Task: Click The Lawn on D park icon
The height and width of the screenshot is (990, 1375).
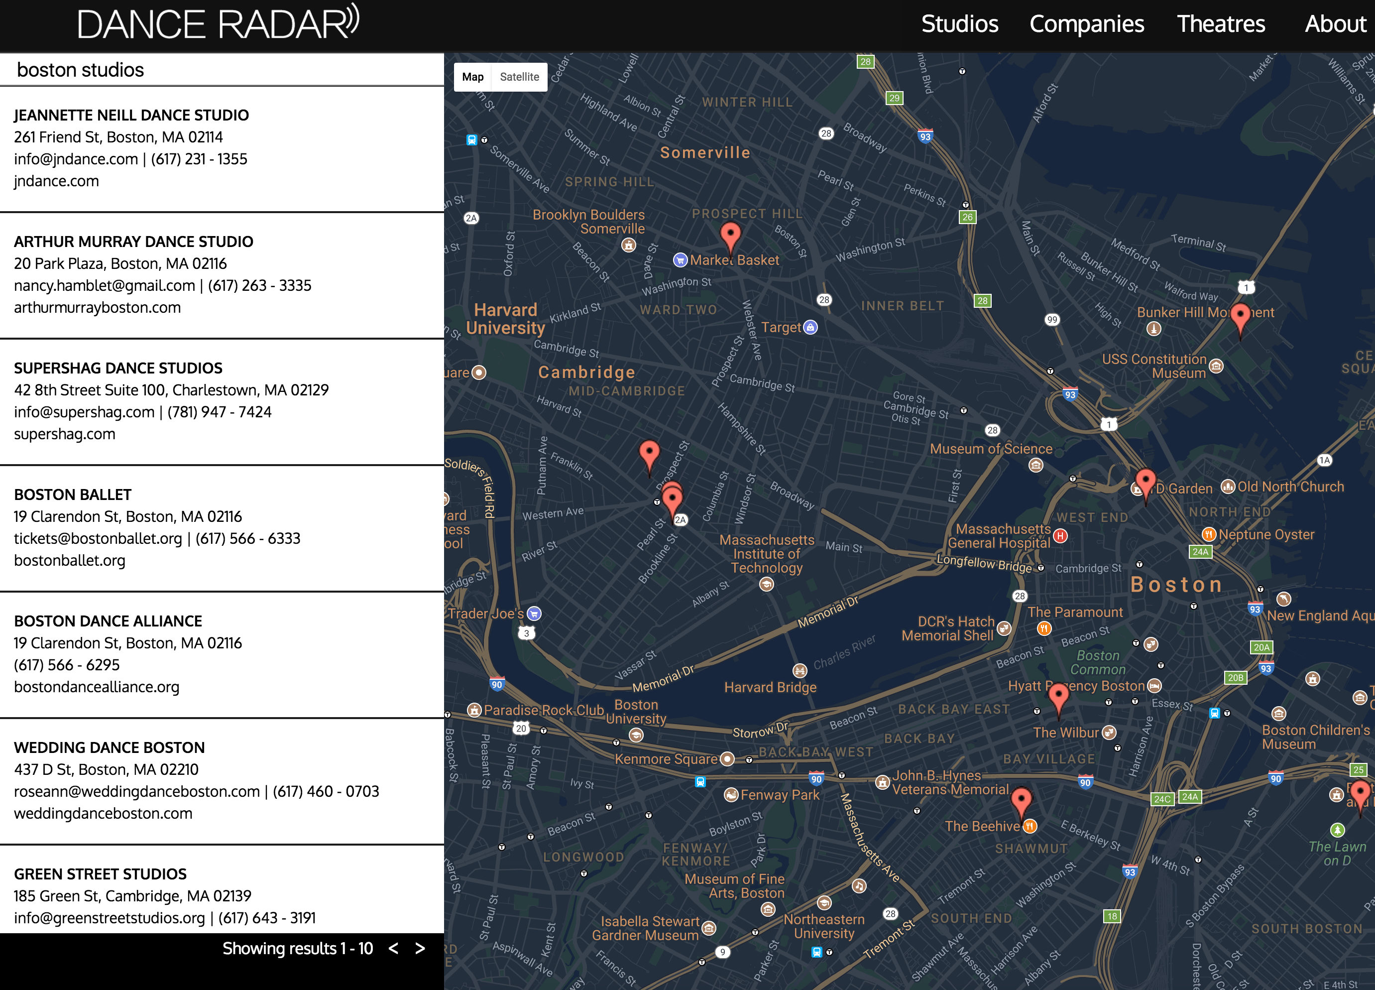Action: [1337, 830]
